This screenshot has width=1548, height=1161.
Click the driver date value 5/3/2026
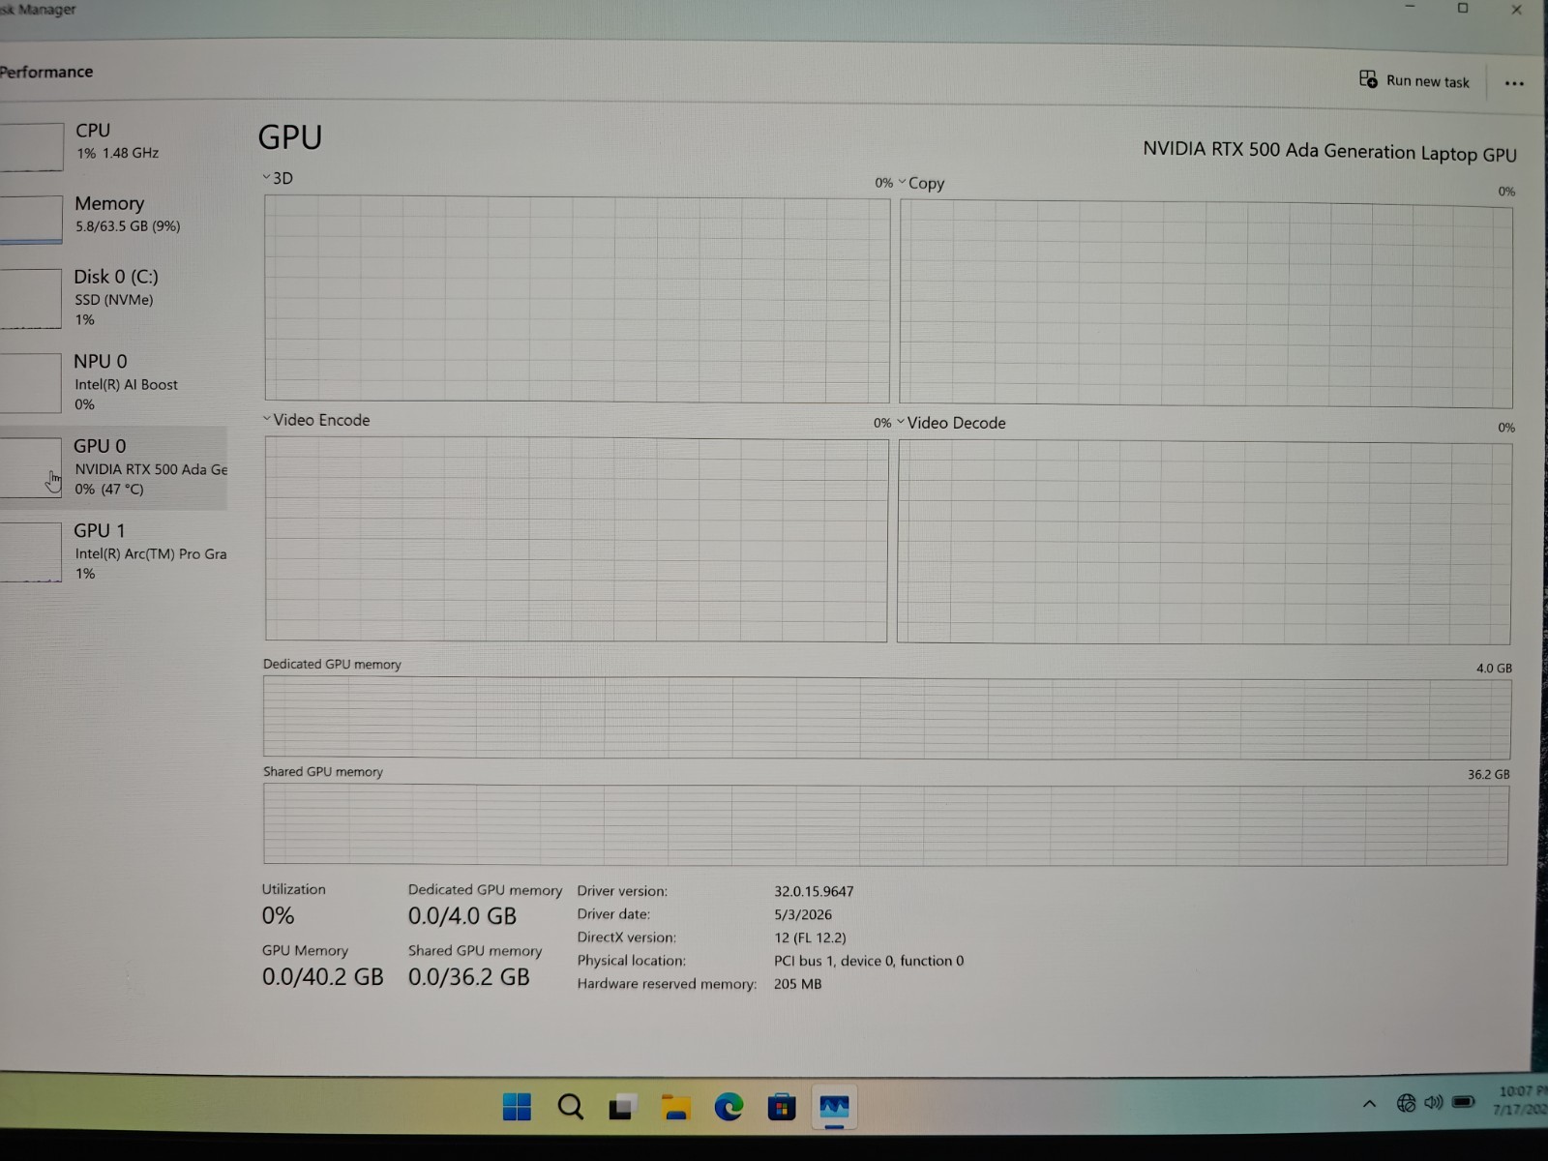803,914
